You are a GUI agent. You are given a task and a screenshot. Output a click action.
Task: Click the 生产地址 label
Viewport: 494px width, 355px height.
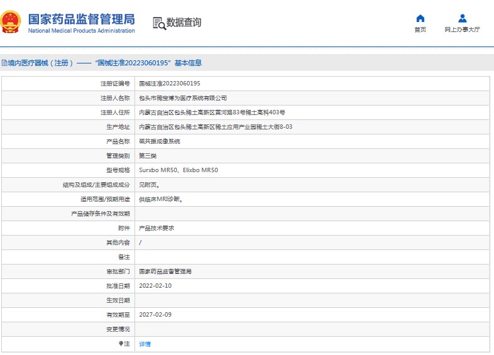(118, 127)
